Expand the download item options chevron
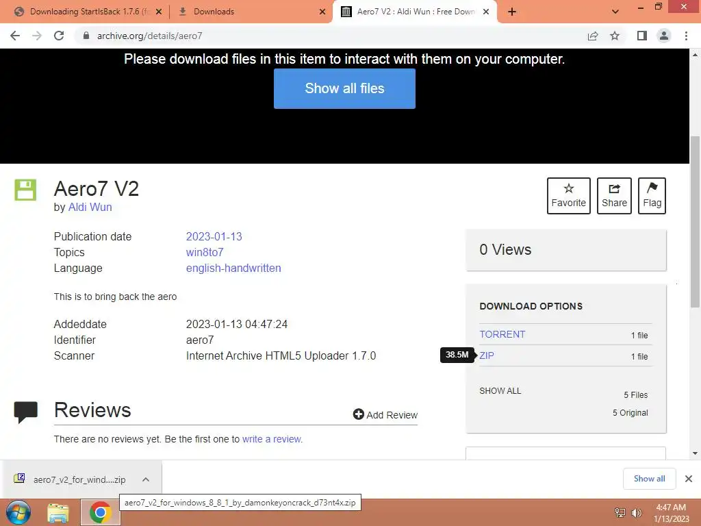Screen dimensions: 701x526 pyautogui.click(x=146, y=479)
